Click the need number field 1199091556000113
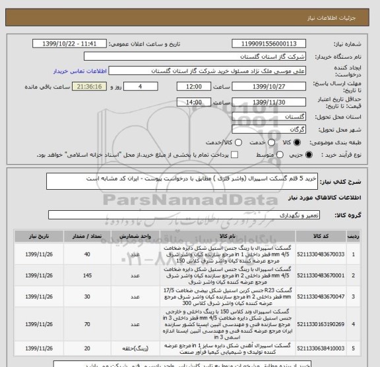The width and height of the screenshot is (380, 367). click(269, 44)
